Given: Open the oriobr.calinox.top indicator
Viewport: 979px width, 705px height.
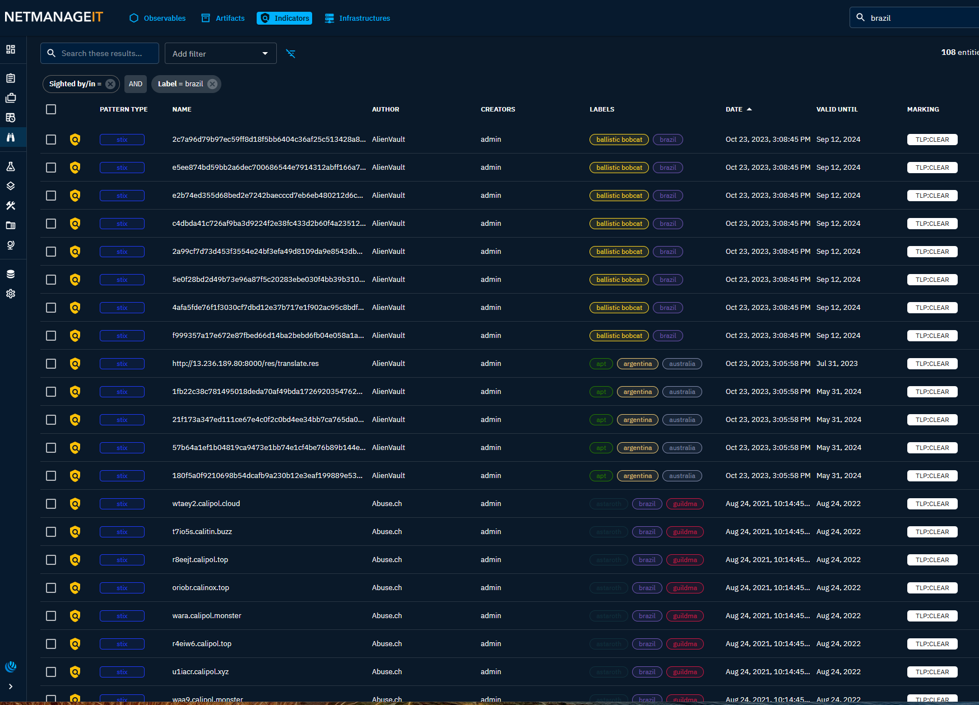Looking at the screenshot, I should pyautogui.click(x=201, y=588).
